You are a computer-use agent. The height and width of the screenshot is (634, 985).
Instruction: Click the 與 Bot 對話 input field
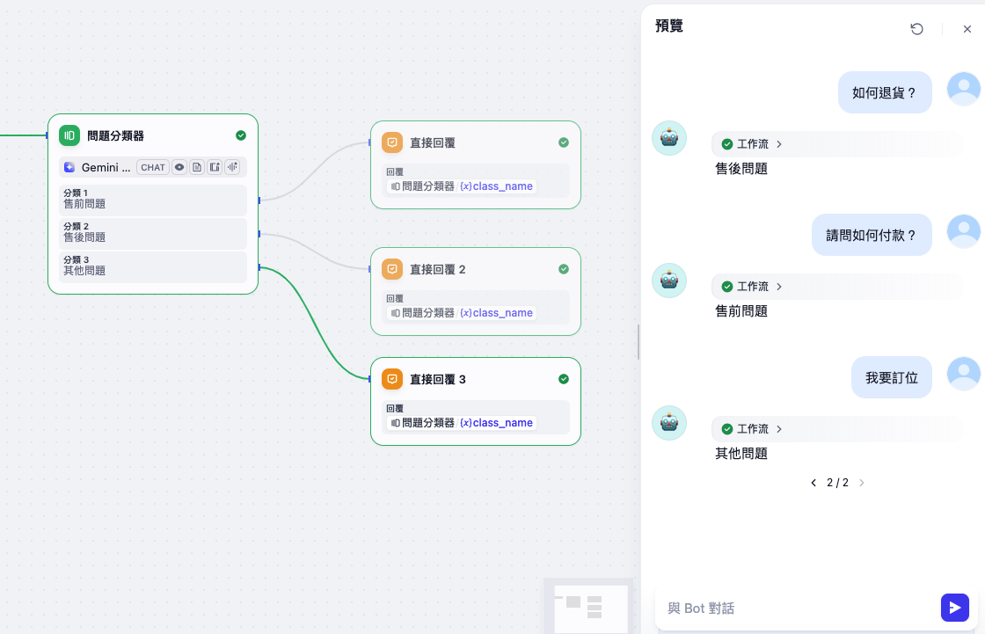coord(796,608)
